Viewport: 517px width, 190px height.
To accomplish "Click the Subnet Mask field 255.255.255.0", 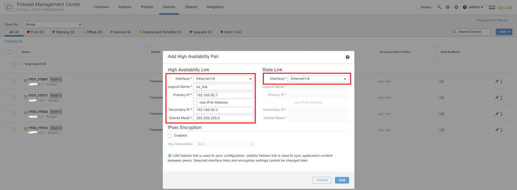I will tap(223, 118).
